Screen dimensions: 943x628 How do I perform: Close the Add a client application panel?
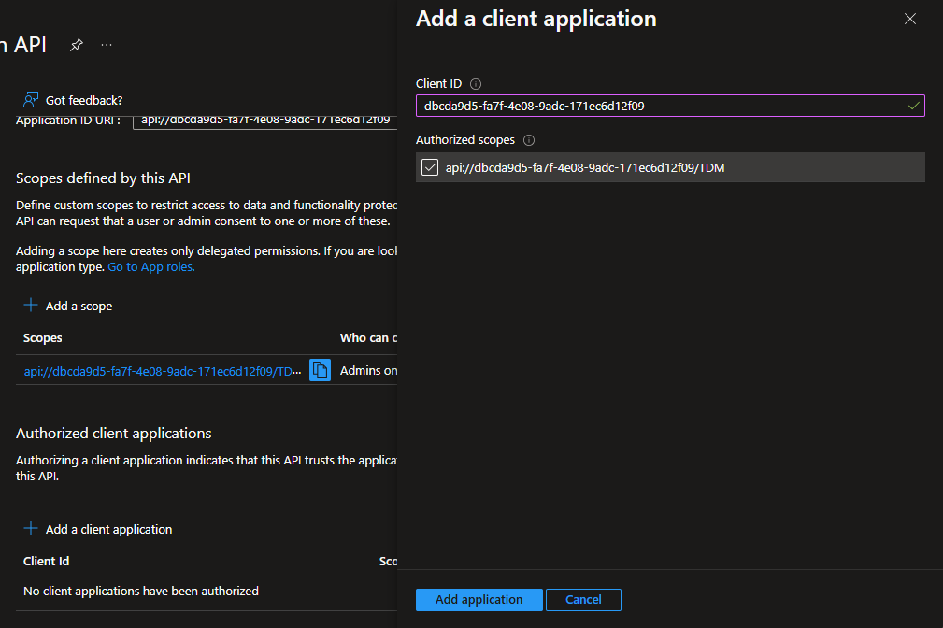pyautogui.click(x=909, y=20)
